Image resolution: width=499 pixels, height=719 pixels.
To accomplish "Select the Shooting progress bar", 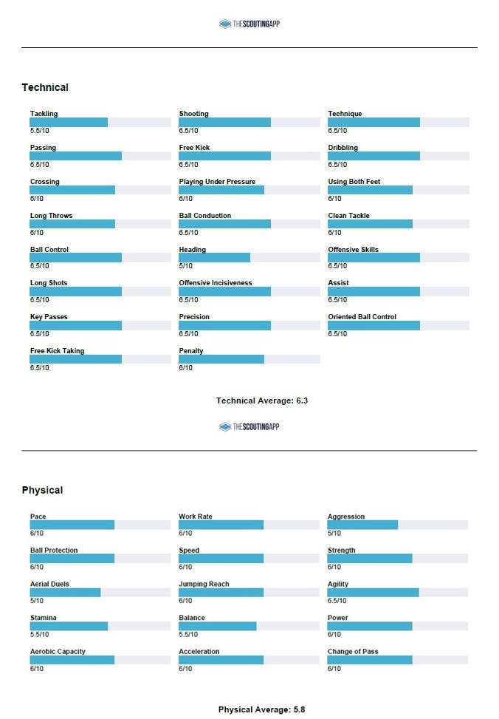I will tap(249, 123).
